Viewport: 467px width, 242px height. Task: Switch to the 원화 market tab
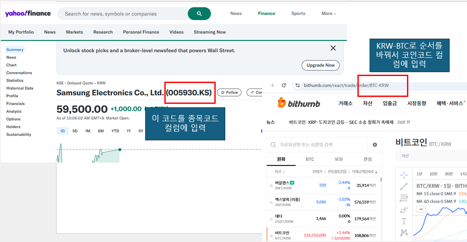(281, 159)
